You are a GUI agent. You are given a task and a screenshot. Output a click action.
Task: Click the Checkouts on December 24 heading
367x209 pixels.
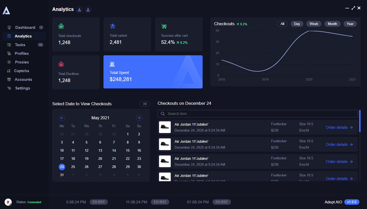coord(184,103)
